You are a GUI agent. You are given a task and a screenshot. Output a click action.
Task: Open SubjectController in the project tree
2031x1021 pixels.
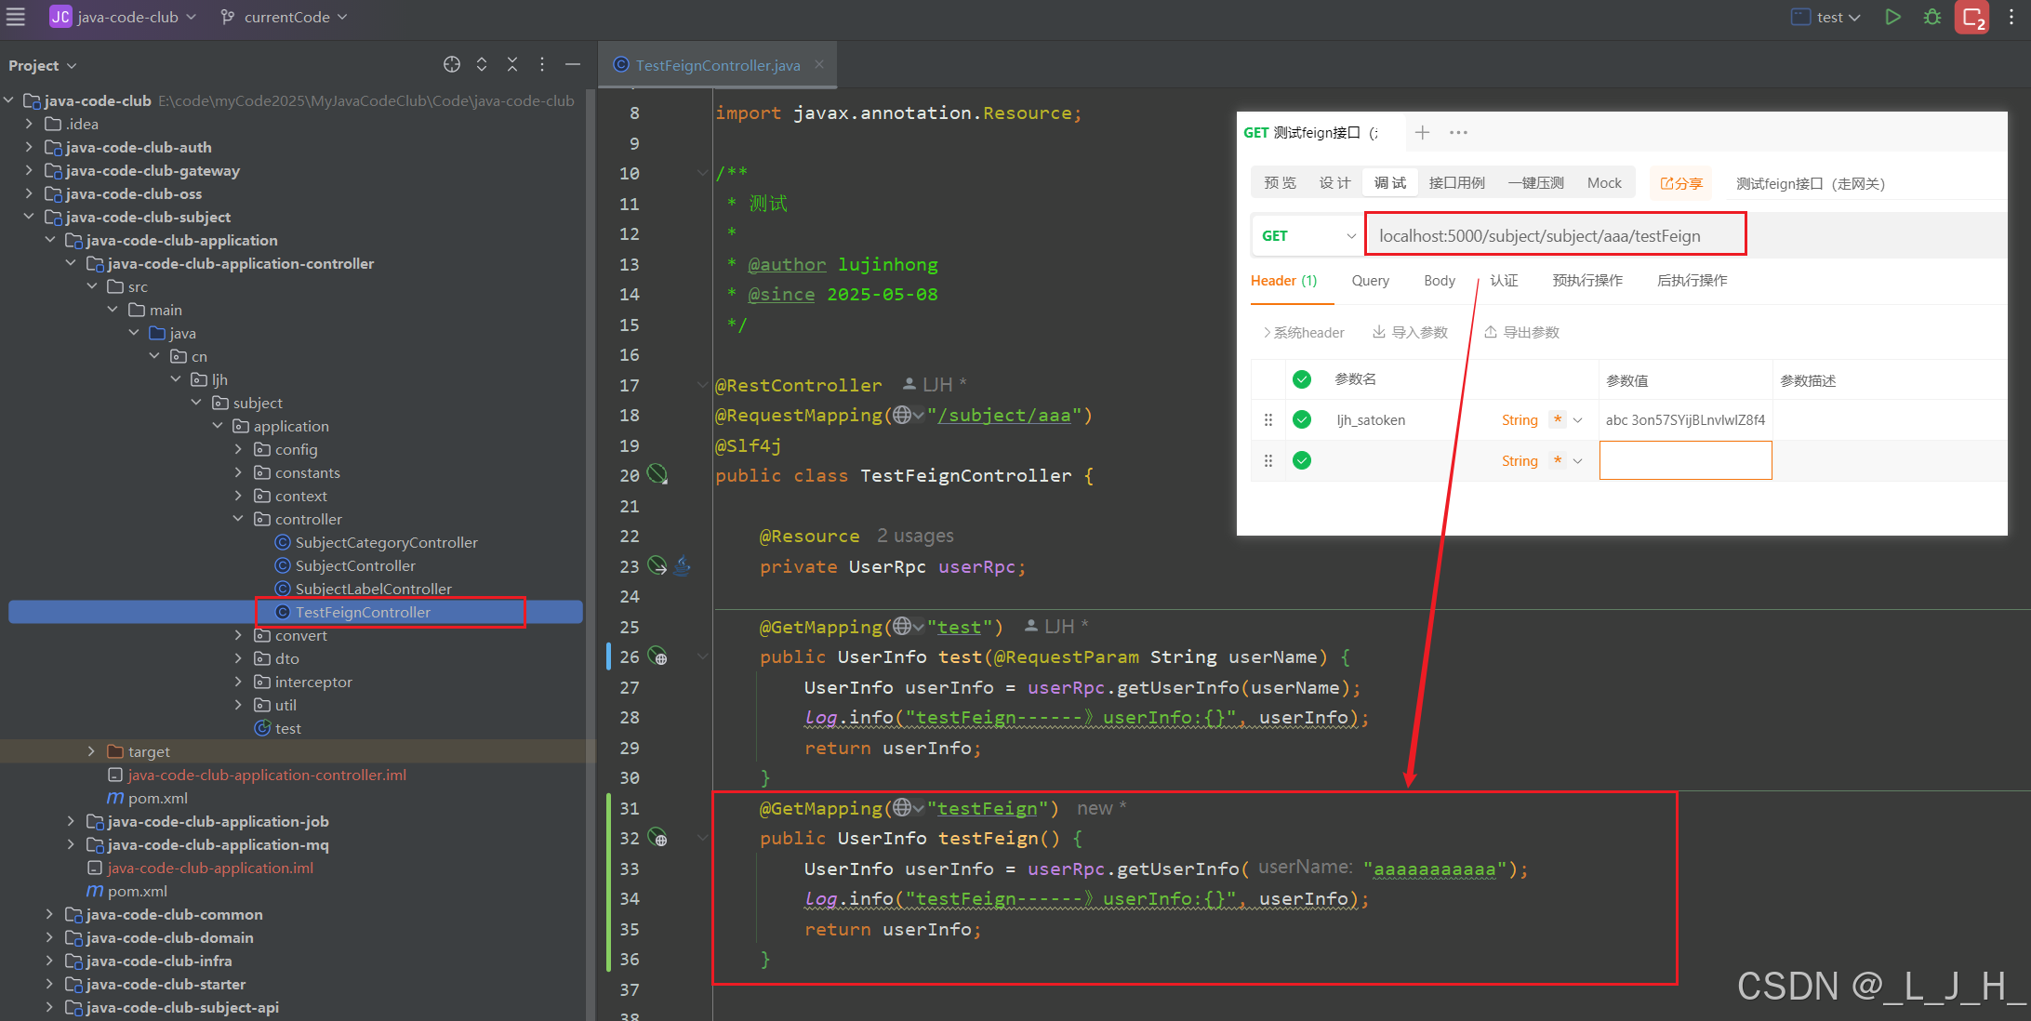[x=355, y=565]
